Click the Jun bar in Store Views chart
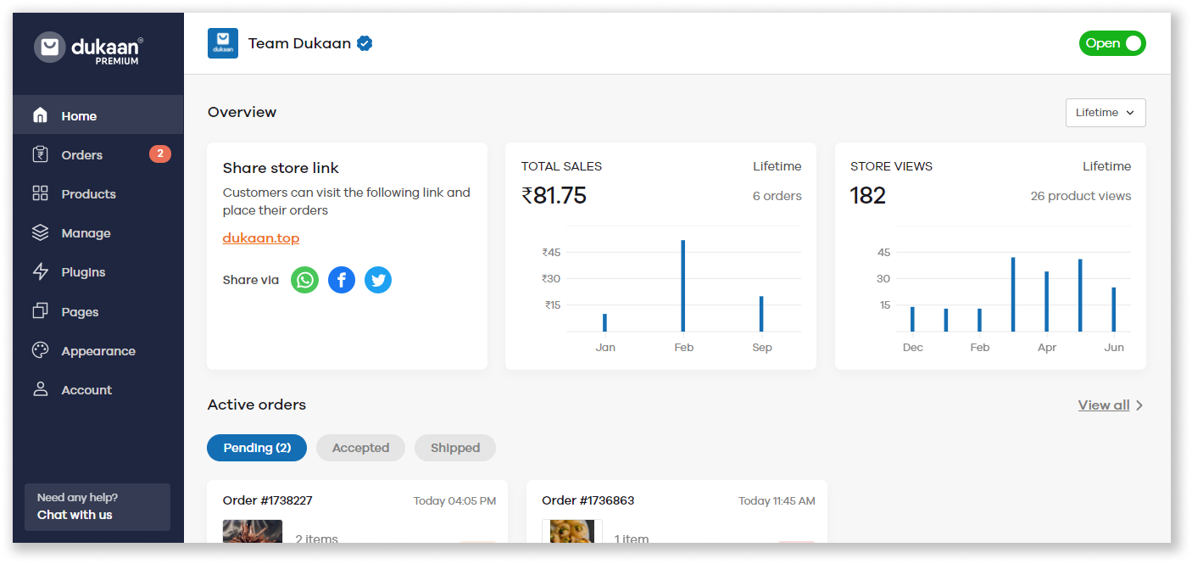 click(x=1114, y=310)
